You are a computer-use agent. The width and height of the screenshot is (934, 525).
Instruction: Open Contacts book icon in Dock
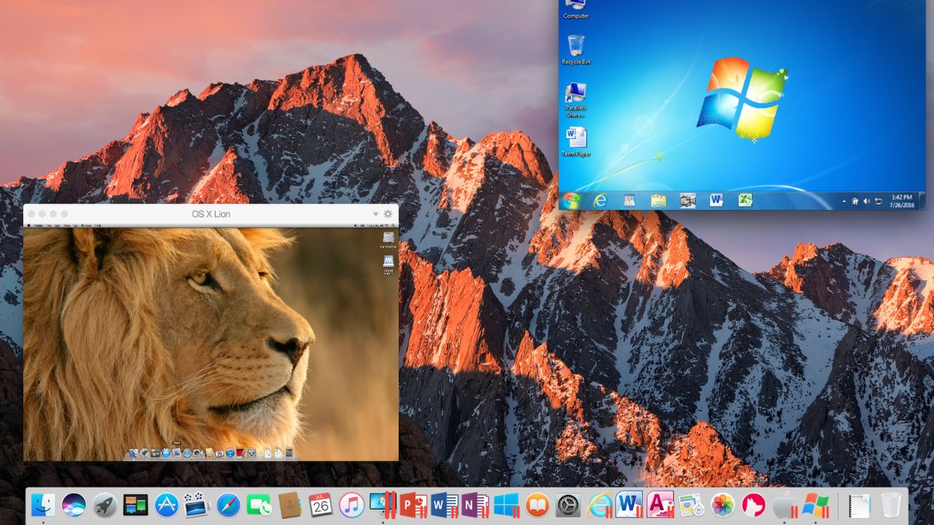(290, 505)
